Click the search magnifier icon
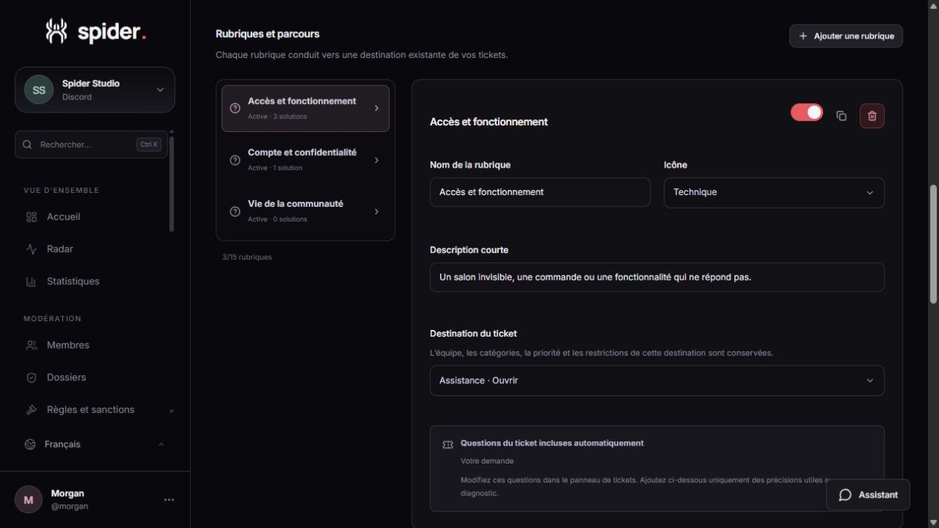This screenshot has height=528, width=939. pos(27,145)
